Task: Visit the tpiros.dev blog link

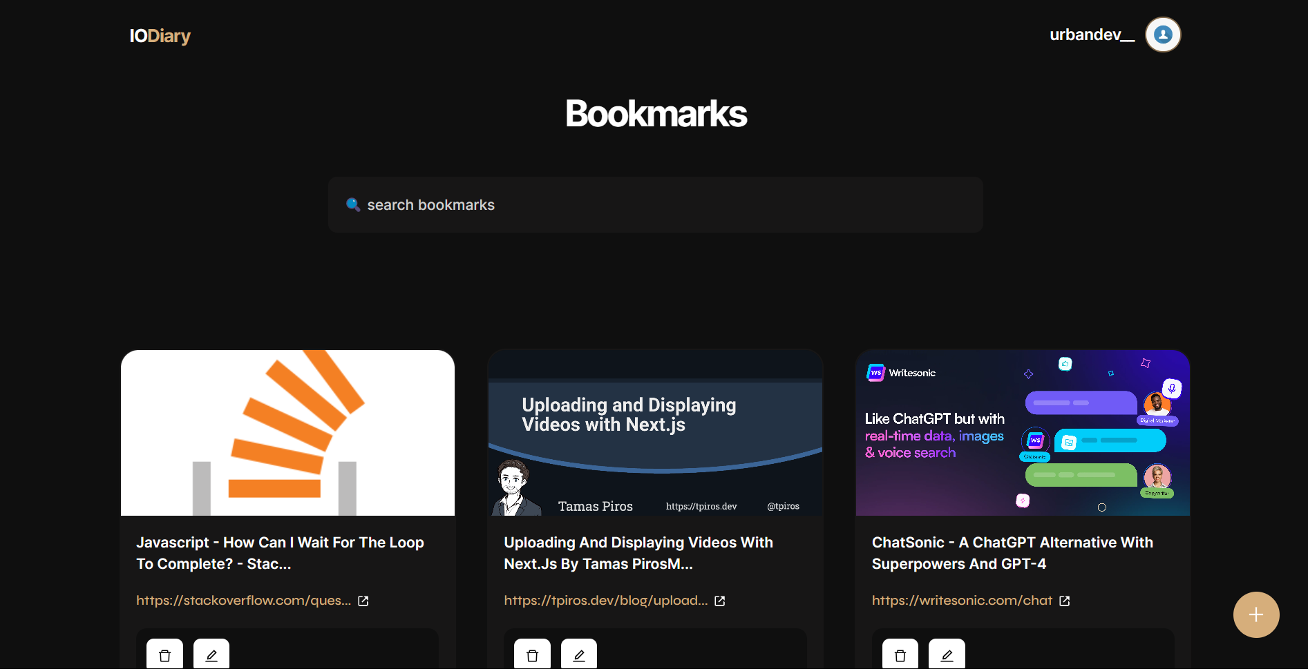Action: (x=606, y=601)
